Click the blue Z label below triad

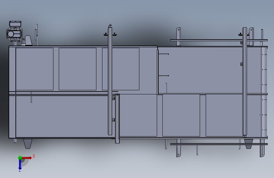click(20, 170)
